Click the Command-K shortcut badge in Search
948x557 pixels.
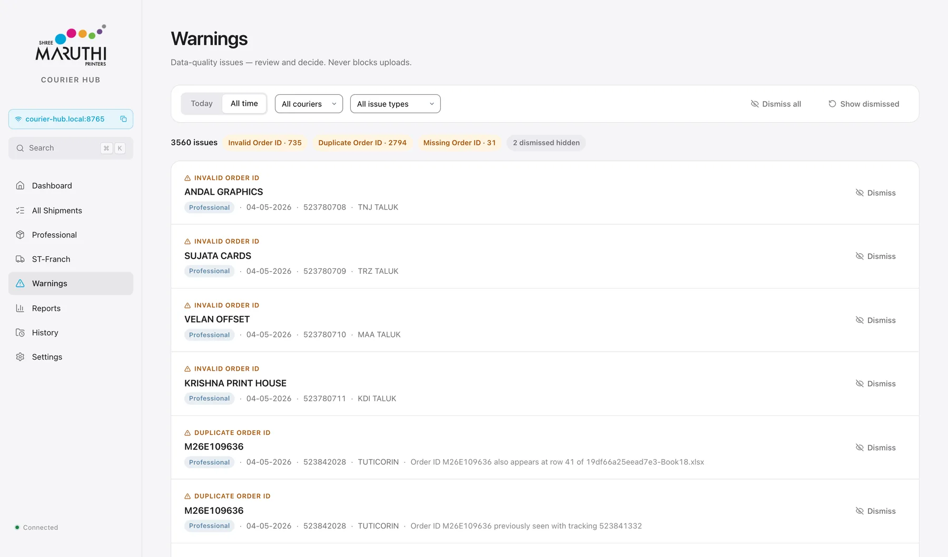coord(113,148)
